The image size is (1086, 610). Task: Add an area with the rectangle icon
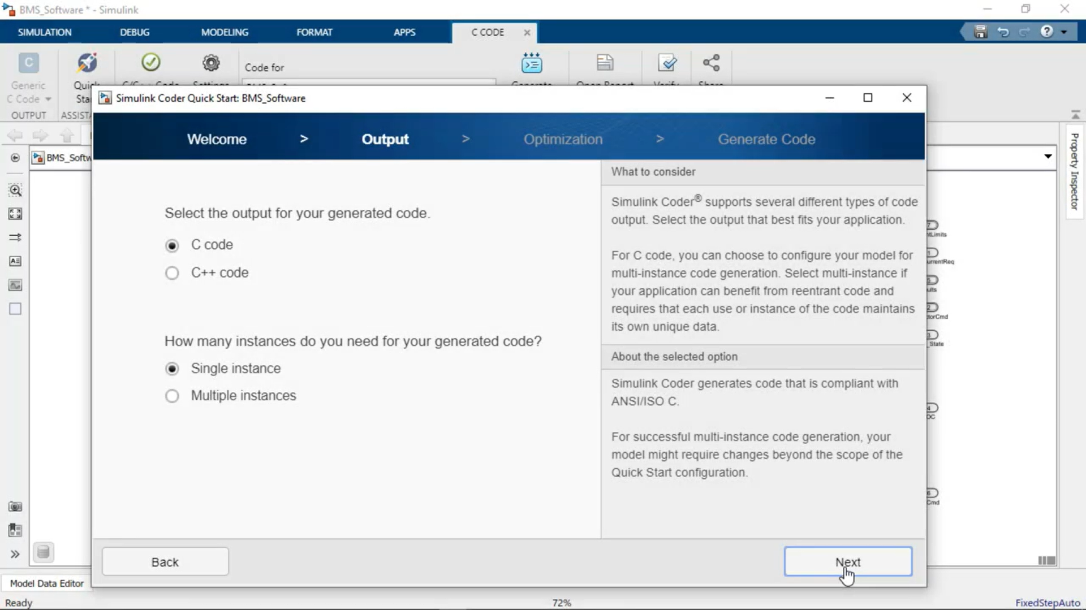15,309
